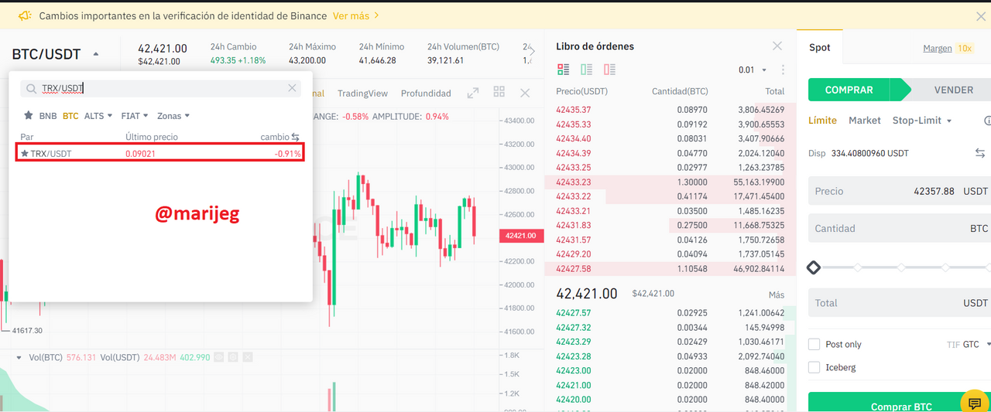Click the transfer funds swap icon

point(981,153)
